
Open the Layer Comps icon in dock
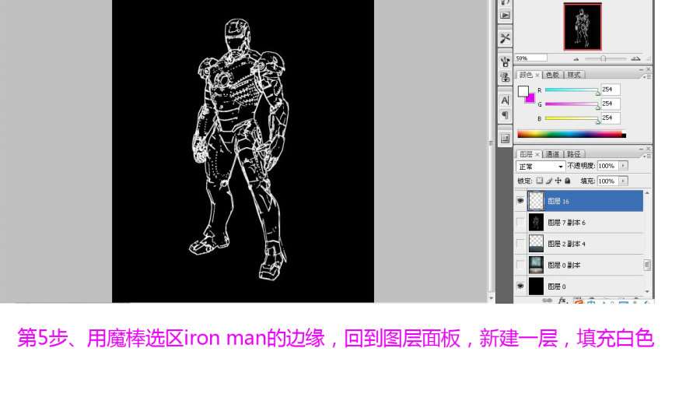coord(505,139)
